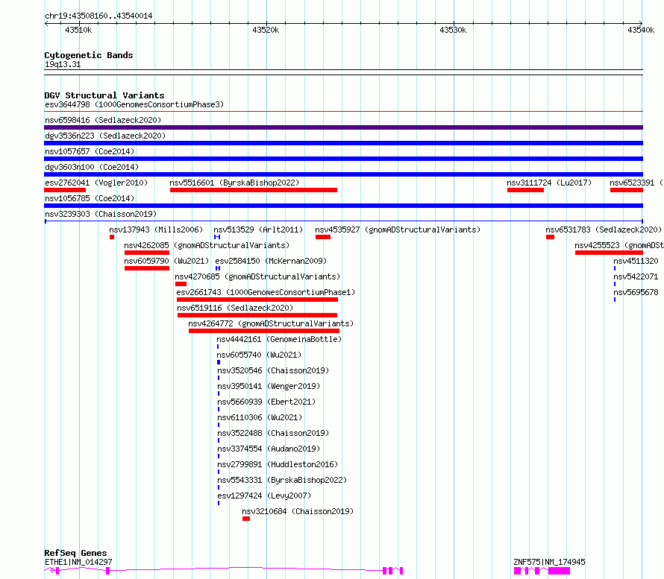Click nsv3950141 (Wenger2019) label
The image size is (664, 579).
tap(269, 386)
